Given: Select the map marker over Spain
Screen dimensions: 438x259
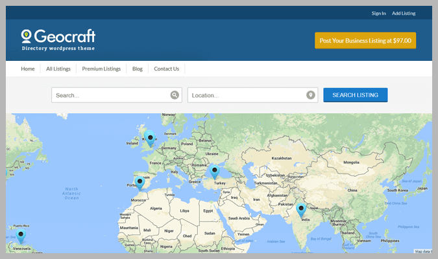Looking at the screenshot, I should 140,183.
